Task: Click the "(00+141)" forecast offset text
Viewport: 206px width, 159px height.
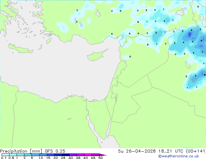Action: pyautogui.click(x=196, y=151)
